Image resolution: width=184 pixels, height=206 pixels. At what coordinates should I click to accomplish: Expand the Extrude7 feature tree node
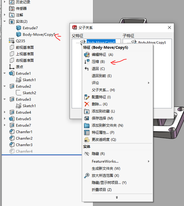pos(5,125)
